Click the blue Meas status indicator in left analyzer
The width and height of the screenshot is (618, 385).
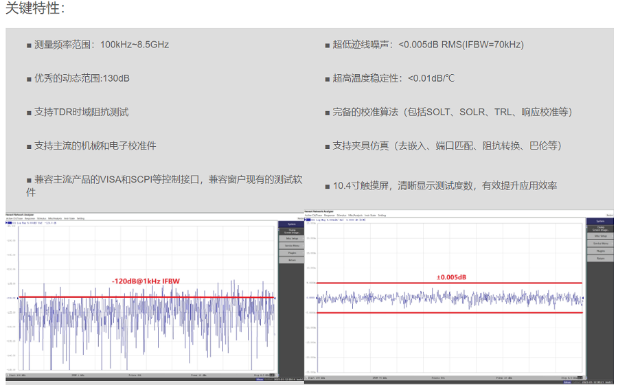point(260,380)
